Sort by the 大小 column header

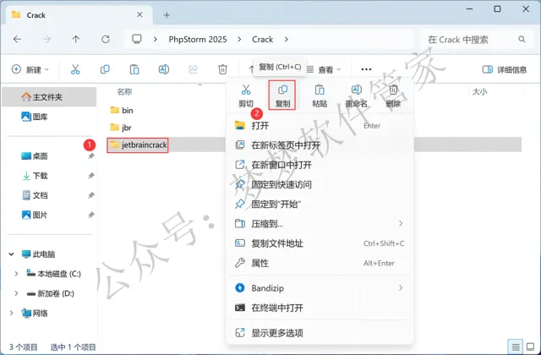point(479,91)
